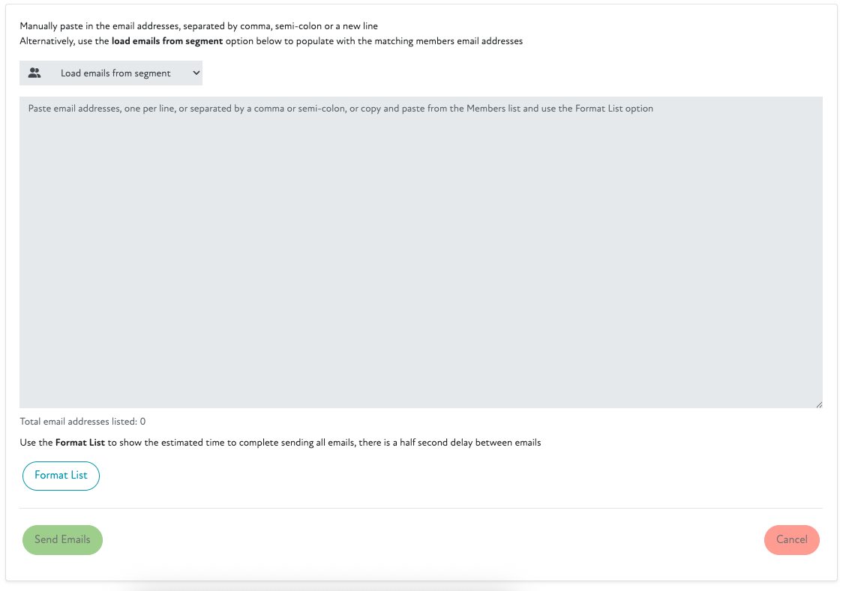This screenshot has height=591, width=843.
Task: Click the Total email addresses listed label
Action: point(84,421)
